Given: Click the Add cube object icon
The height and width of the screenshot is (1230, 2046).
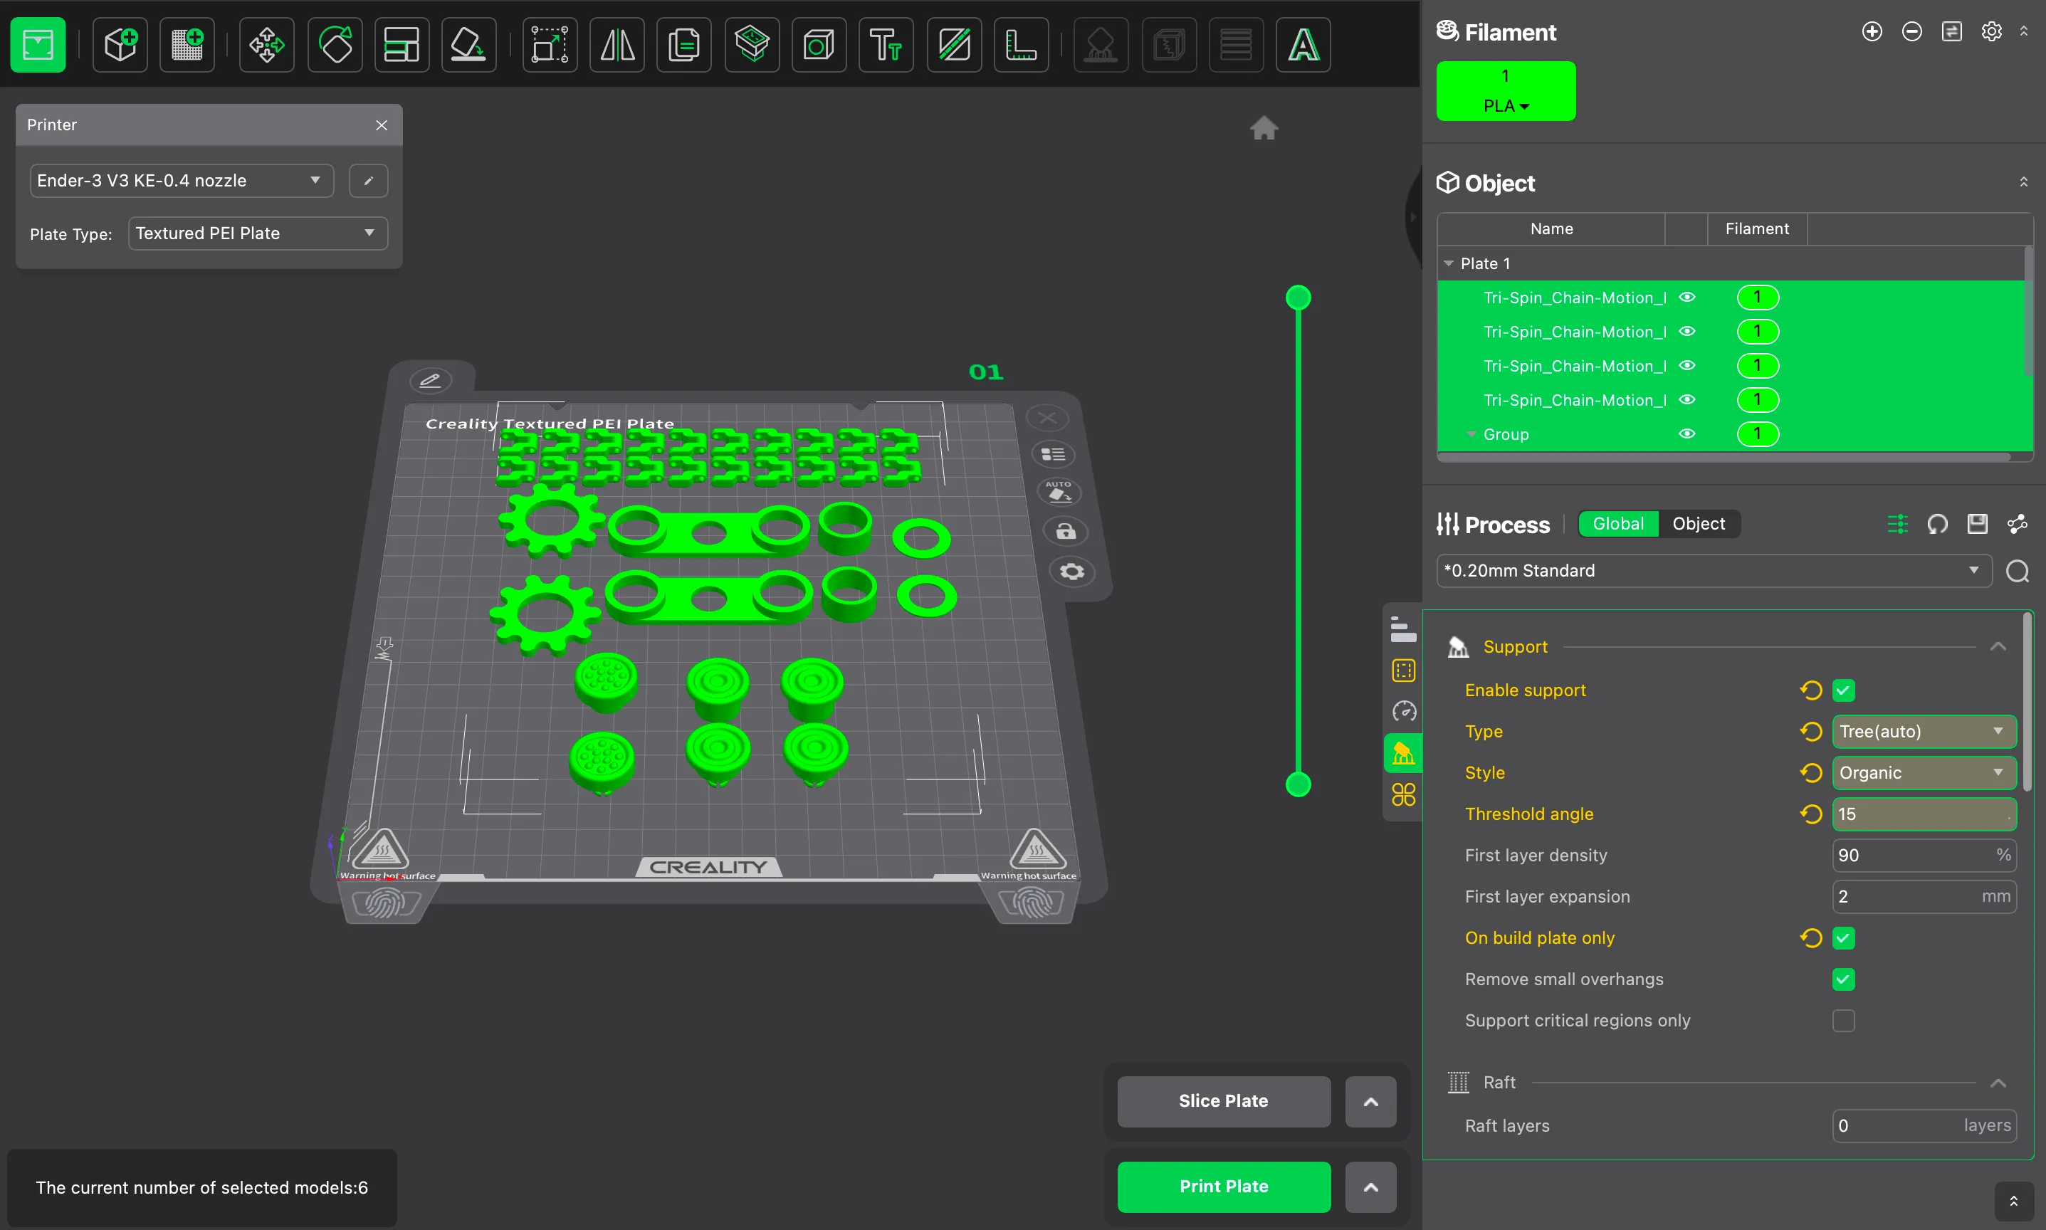Looking at the screenshot, I should (x=120, y=45).
